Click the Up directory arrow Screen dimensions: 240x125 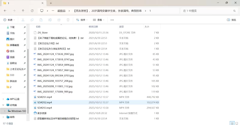click(23, 10)
